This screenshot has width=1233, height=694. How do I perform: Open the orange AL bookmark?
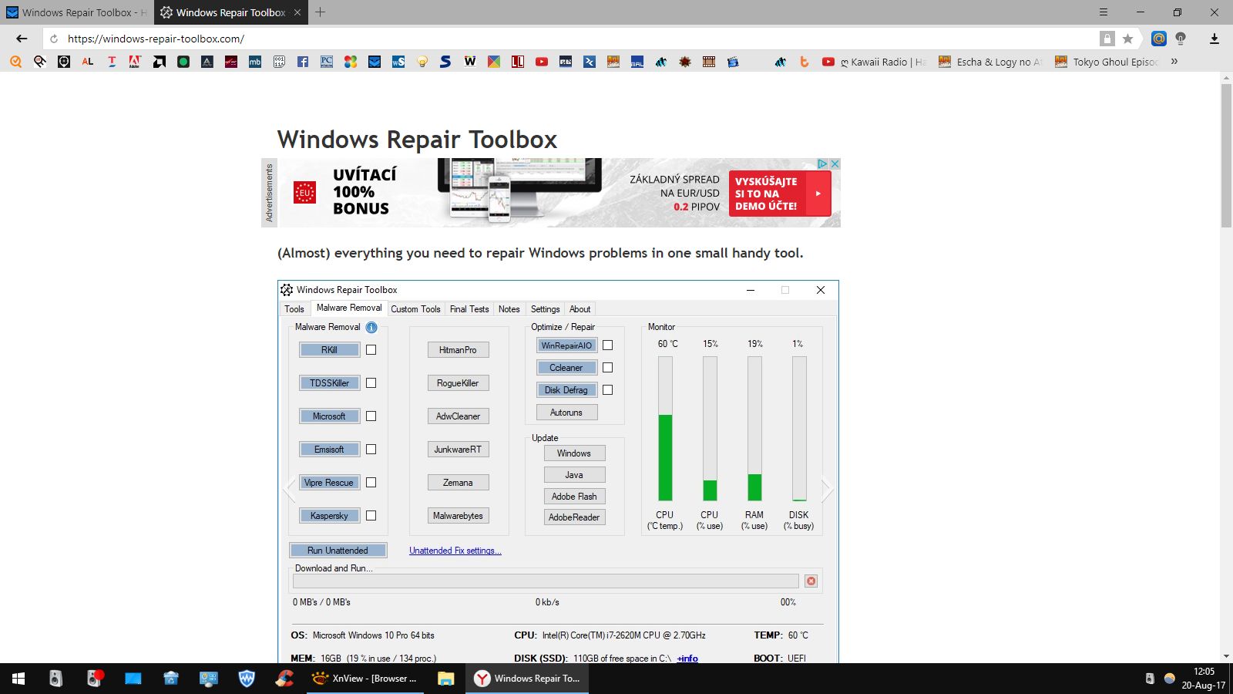[x=88, y=62]
